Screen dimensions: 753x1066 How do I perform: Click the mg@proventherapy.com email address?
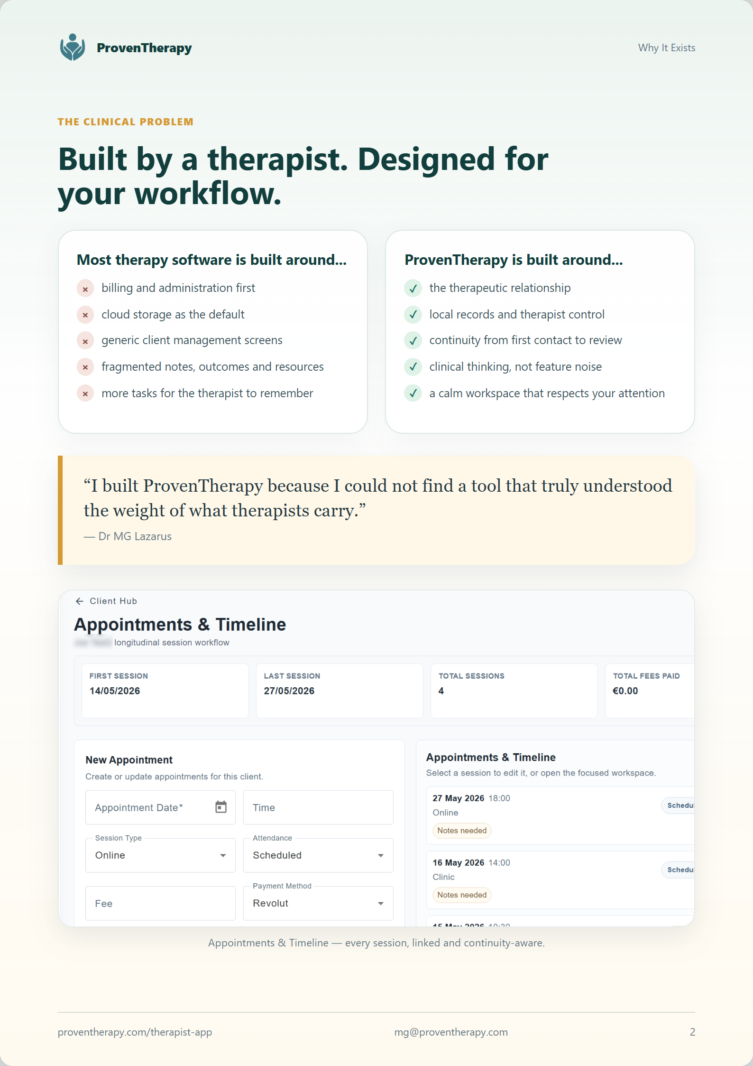click(x=451, y=1032)
